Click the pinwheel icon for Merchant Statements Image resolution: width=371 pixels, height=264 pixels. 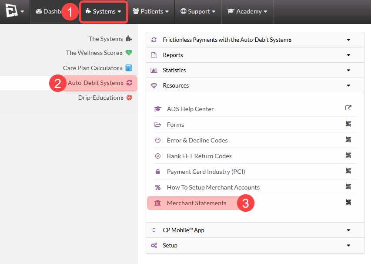click(348, 202)
